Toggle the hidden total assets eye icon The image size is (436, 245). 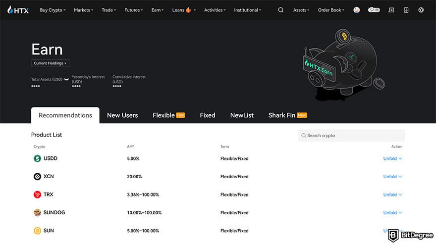(x=66, y=79)
